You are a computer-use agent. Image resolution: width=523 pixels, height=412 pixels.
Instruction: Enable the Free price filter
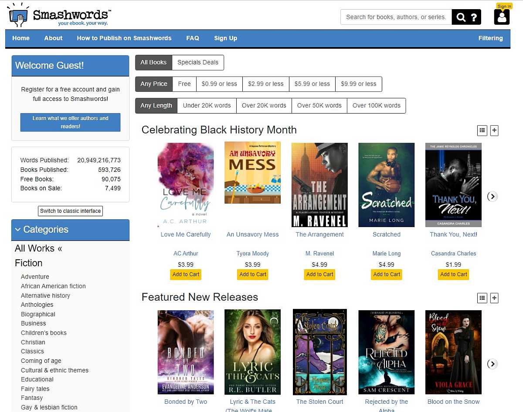184,84
